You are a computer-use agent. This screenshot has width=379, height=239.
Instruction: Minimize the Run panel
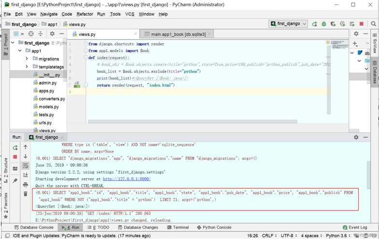click(x=365, y=137)
